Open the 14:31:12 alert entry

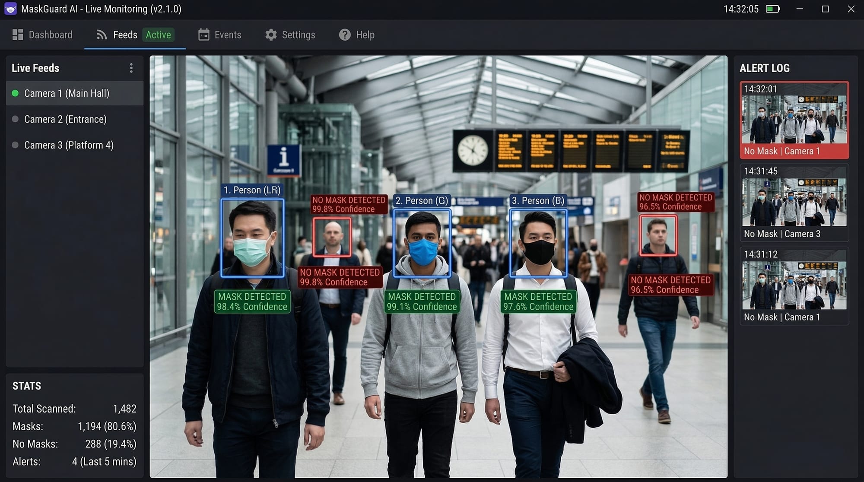pos(794,285)
